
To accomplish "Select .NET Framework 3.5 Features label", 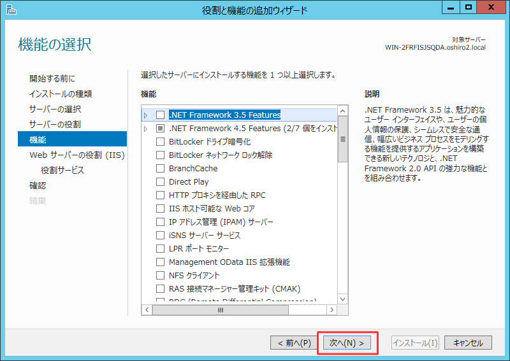I will point(225,115).
